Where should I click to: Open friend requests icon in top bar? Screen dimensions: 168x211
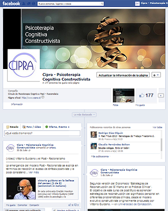click(23, 4)
